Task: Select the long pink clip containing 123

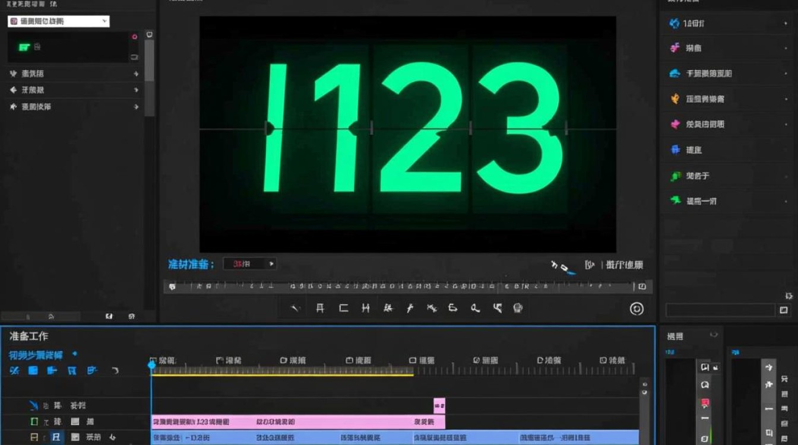Action: pyautogui.click(x=298, y=422)
